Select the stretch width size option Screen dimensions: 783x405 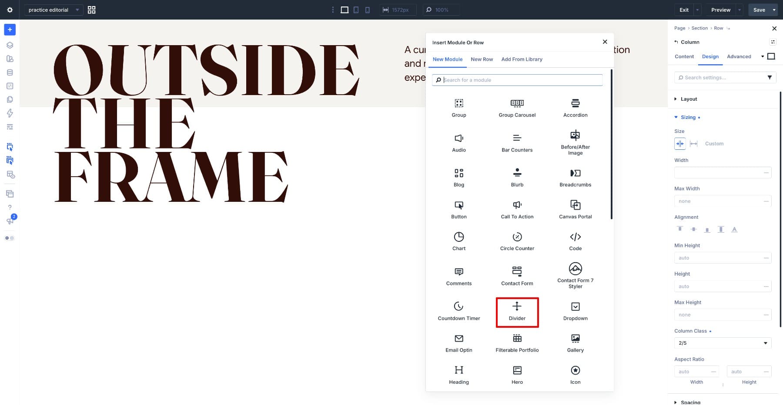694,144
